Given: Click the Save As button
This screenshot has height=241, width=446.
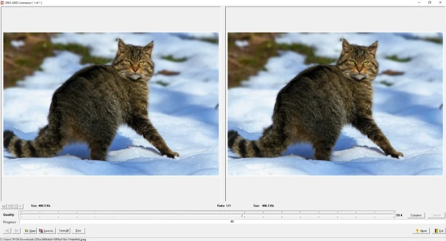Looking at the screenshot, I should pyautogui.click(x=47, y=230).
